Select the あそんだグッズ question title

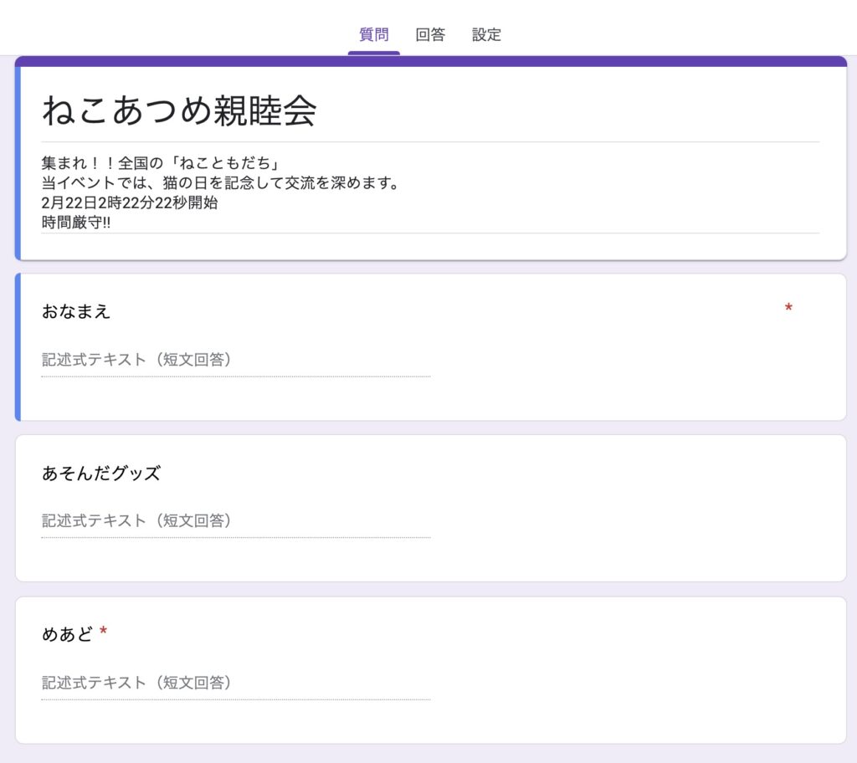101,473
